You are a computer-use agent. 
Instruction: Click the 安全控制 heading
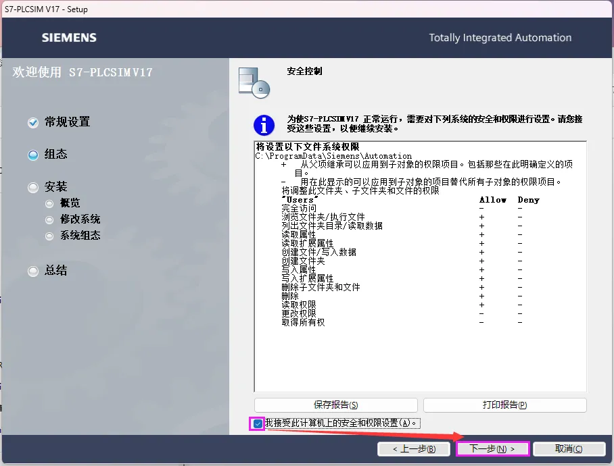(x=305, y=71)
